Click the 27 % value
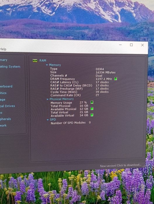This screenshot has height=204, width=154. 83,103
